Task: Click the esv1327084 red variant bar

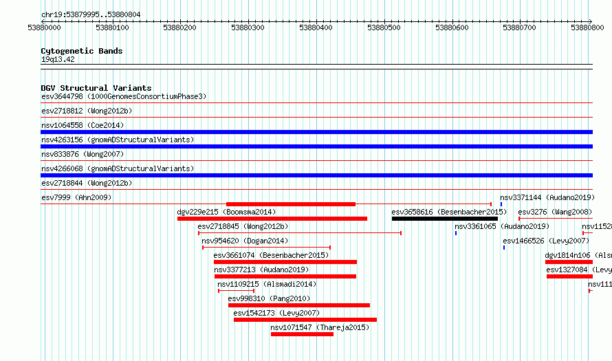Action: [570, 276]
